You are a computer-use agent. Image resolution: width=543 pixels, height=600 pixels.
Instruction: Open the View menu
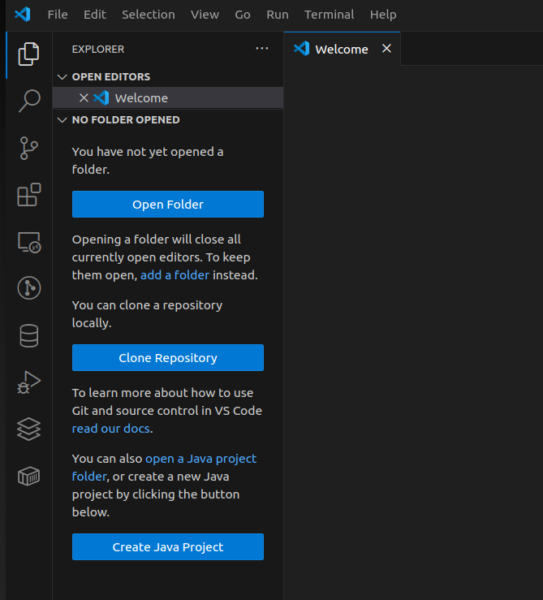[205, 15]
